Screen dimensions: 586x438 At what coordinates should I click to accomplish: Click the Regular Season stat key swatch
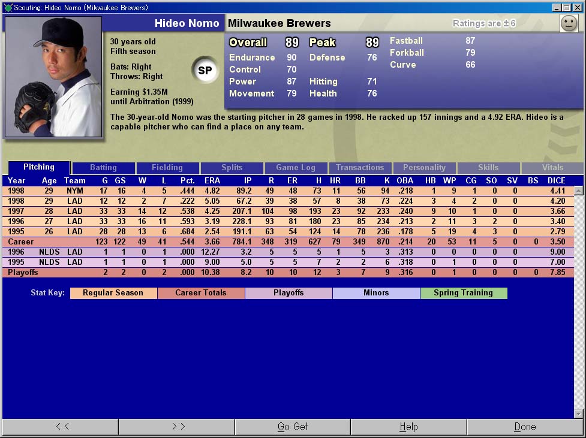click(x=113, y=293)
